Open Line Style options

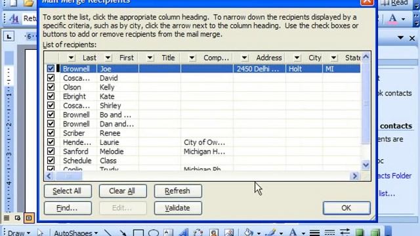tap(314, 232)
